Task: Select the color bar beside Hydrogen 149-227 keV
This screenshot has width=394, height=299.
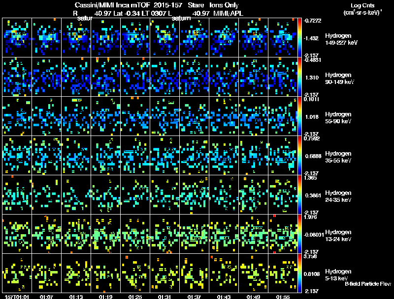Action: coord(299,38)
